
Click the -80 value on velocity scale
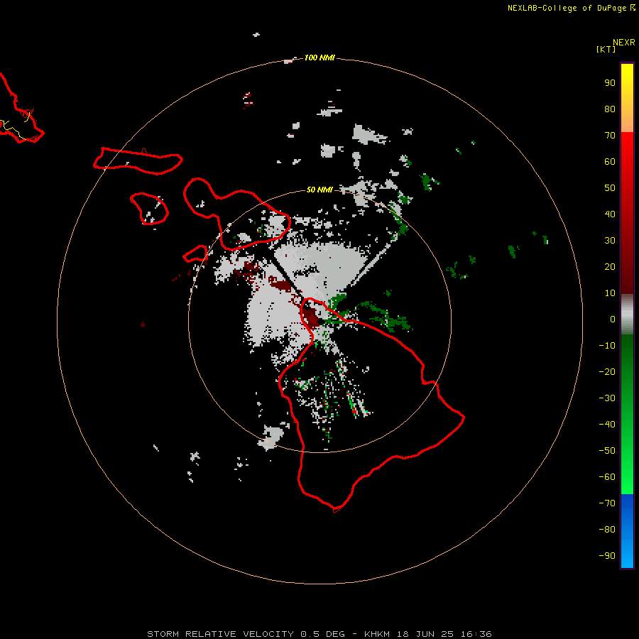click(x=607, y=530)
